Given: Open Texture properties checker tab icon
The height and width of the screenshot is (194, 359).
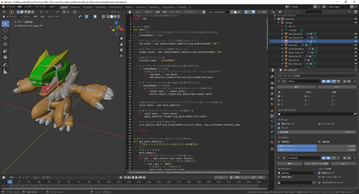Looking at the screenshot, I should (272, 149).
